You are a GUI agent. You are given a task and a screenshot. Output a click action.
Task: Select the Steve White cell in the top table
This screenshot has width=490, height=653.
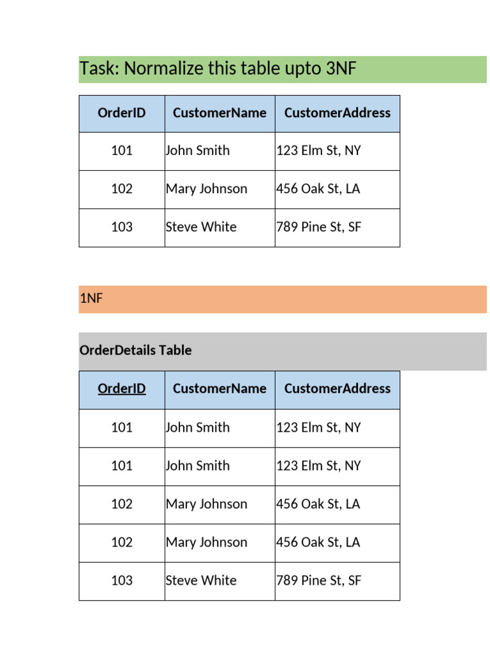pos(201,228)
